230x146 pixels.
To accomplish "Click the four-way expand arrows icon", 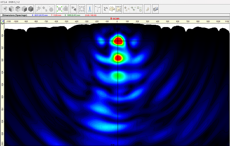I will click(x=82, y=9).
